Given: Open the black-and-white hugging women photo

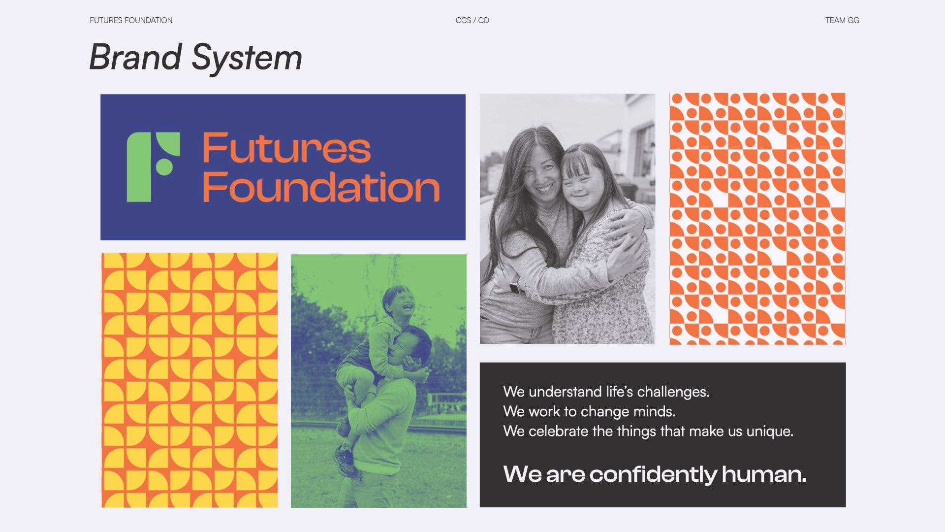Looking at the screenshot, I should pos(567,219).
